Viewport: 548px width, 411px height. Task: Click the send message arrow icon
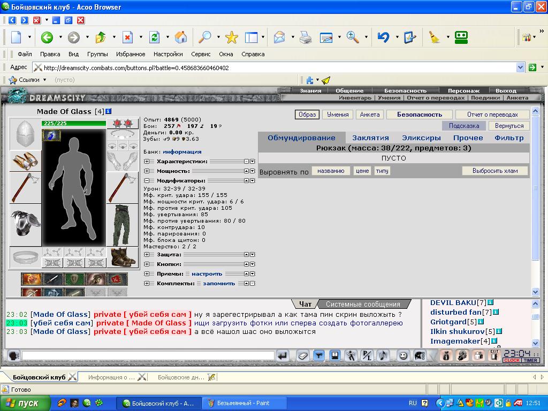click(282, 356)
